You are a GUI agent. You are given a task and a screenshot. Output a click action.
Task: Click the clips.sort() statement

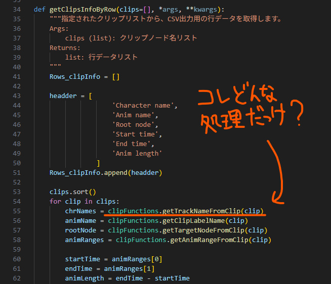(72, 192)
